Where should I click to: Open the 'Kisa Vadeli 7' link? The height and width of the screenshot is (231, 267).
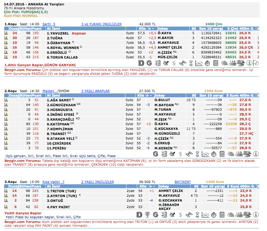(53, 182)
